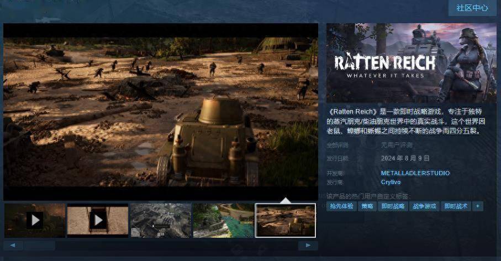Click the 发行商 label
The image size is (501, 261).
click(335, 182)
